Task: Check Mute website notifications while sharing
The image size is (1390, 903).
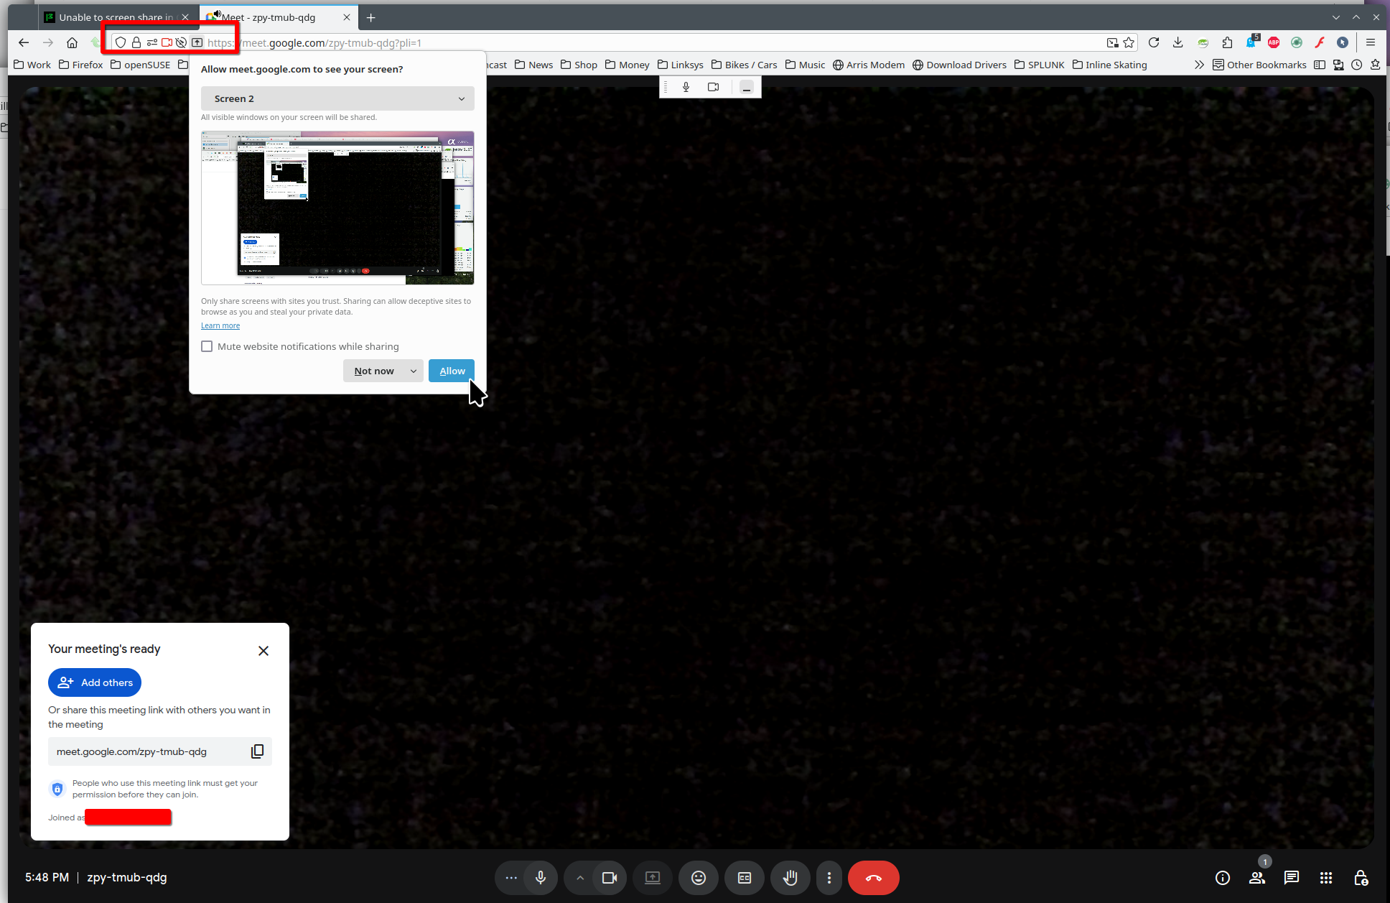Action: (207, 346)
